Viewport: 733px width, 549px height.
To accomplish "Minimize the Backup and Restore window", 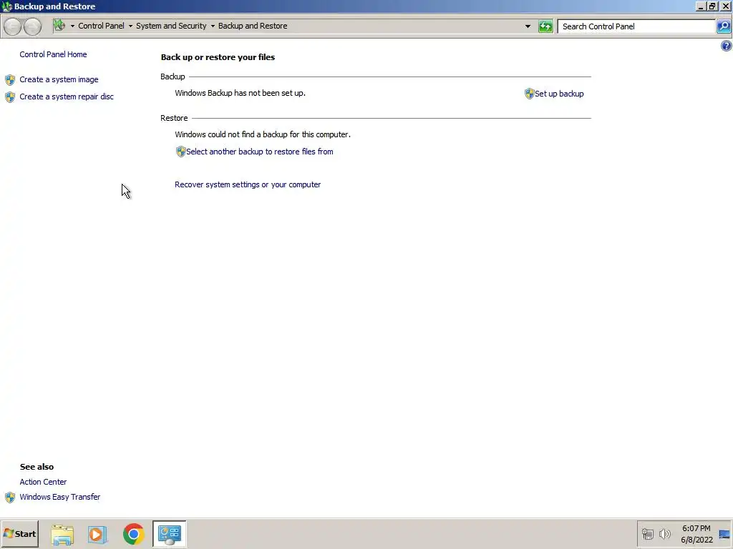I will tap(700, 6).
